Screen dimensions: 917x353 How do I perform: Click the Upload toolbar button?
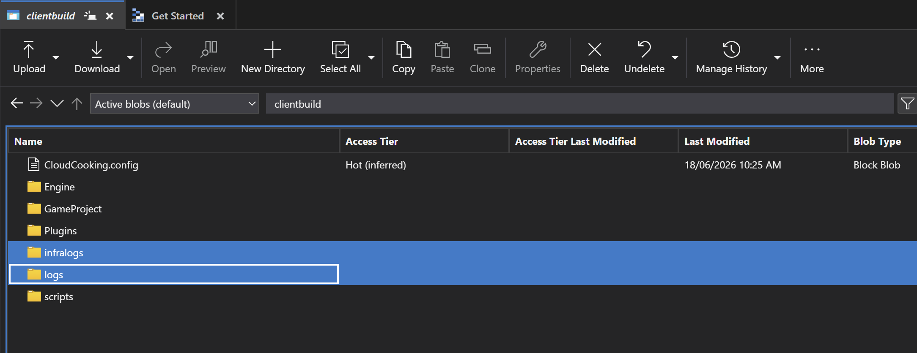(29, 57)
